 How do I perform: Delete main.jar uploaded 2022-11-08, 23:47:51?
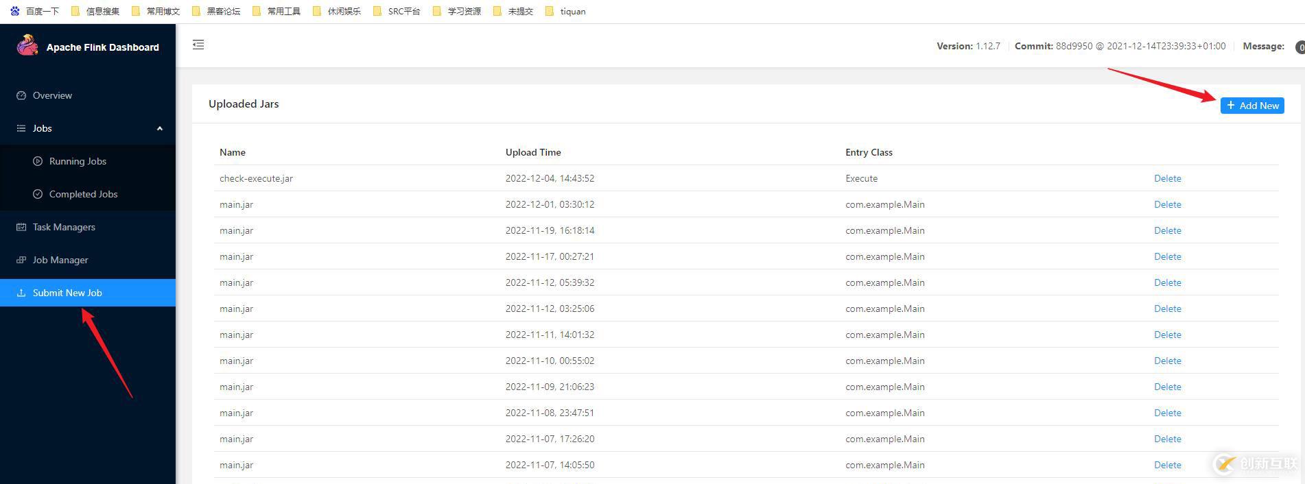pos(1168,413)
